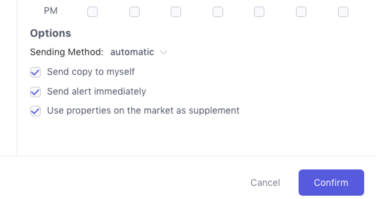376x199 pixels.
Task: Check the second PM checkbox
Action: 135,12
